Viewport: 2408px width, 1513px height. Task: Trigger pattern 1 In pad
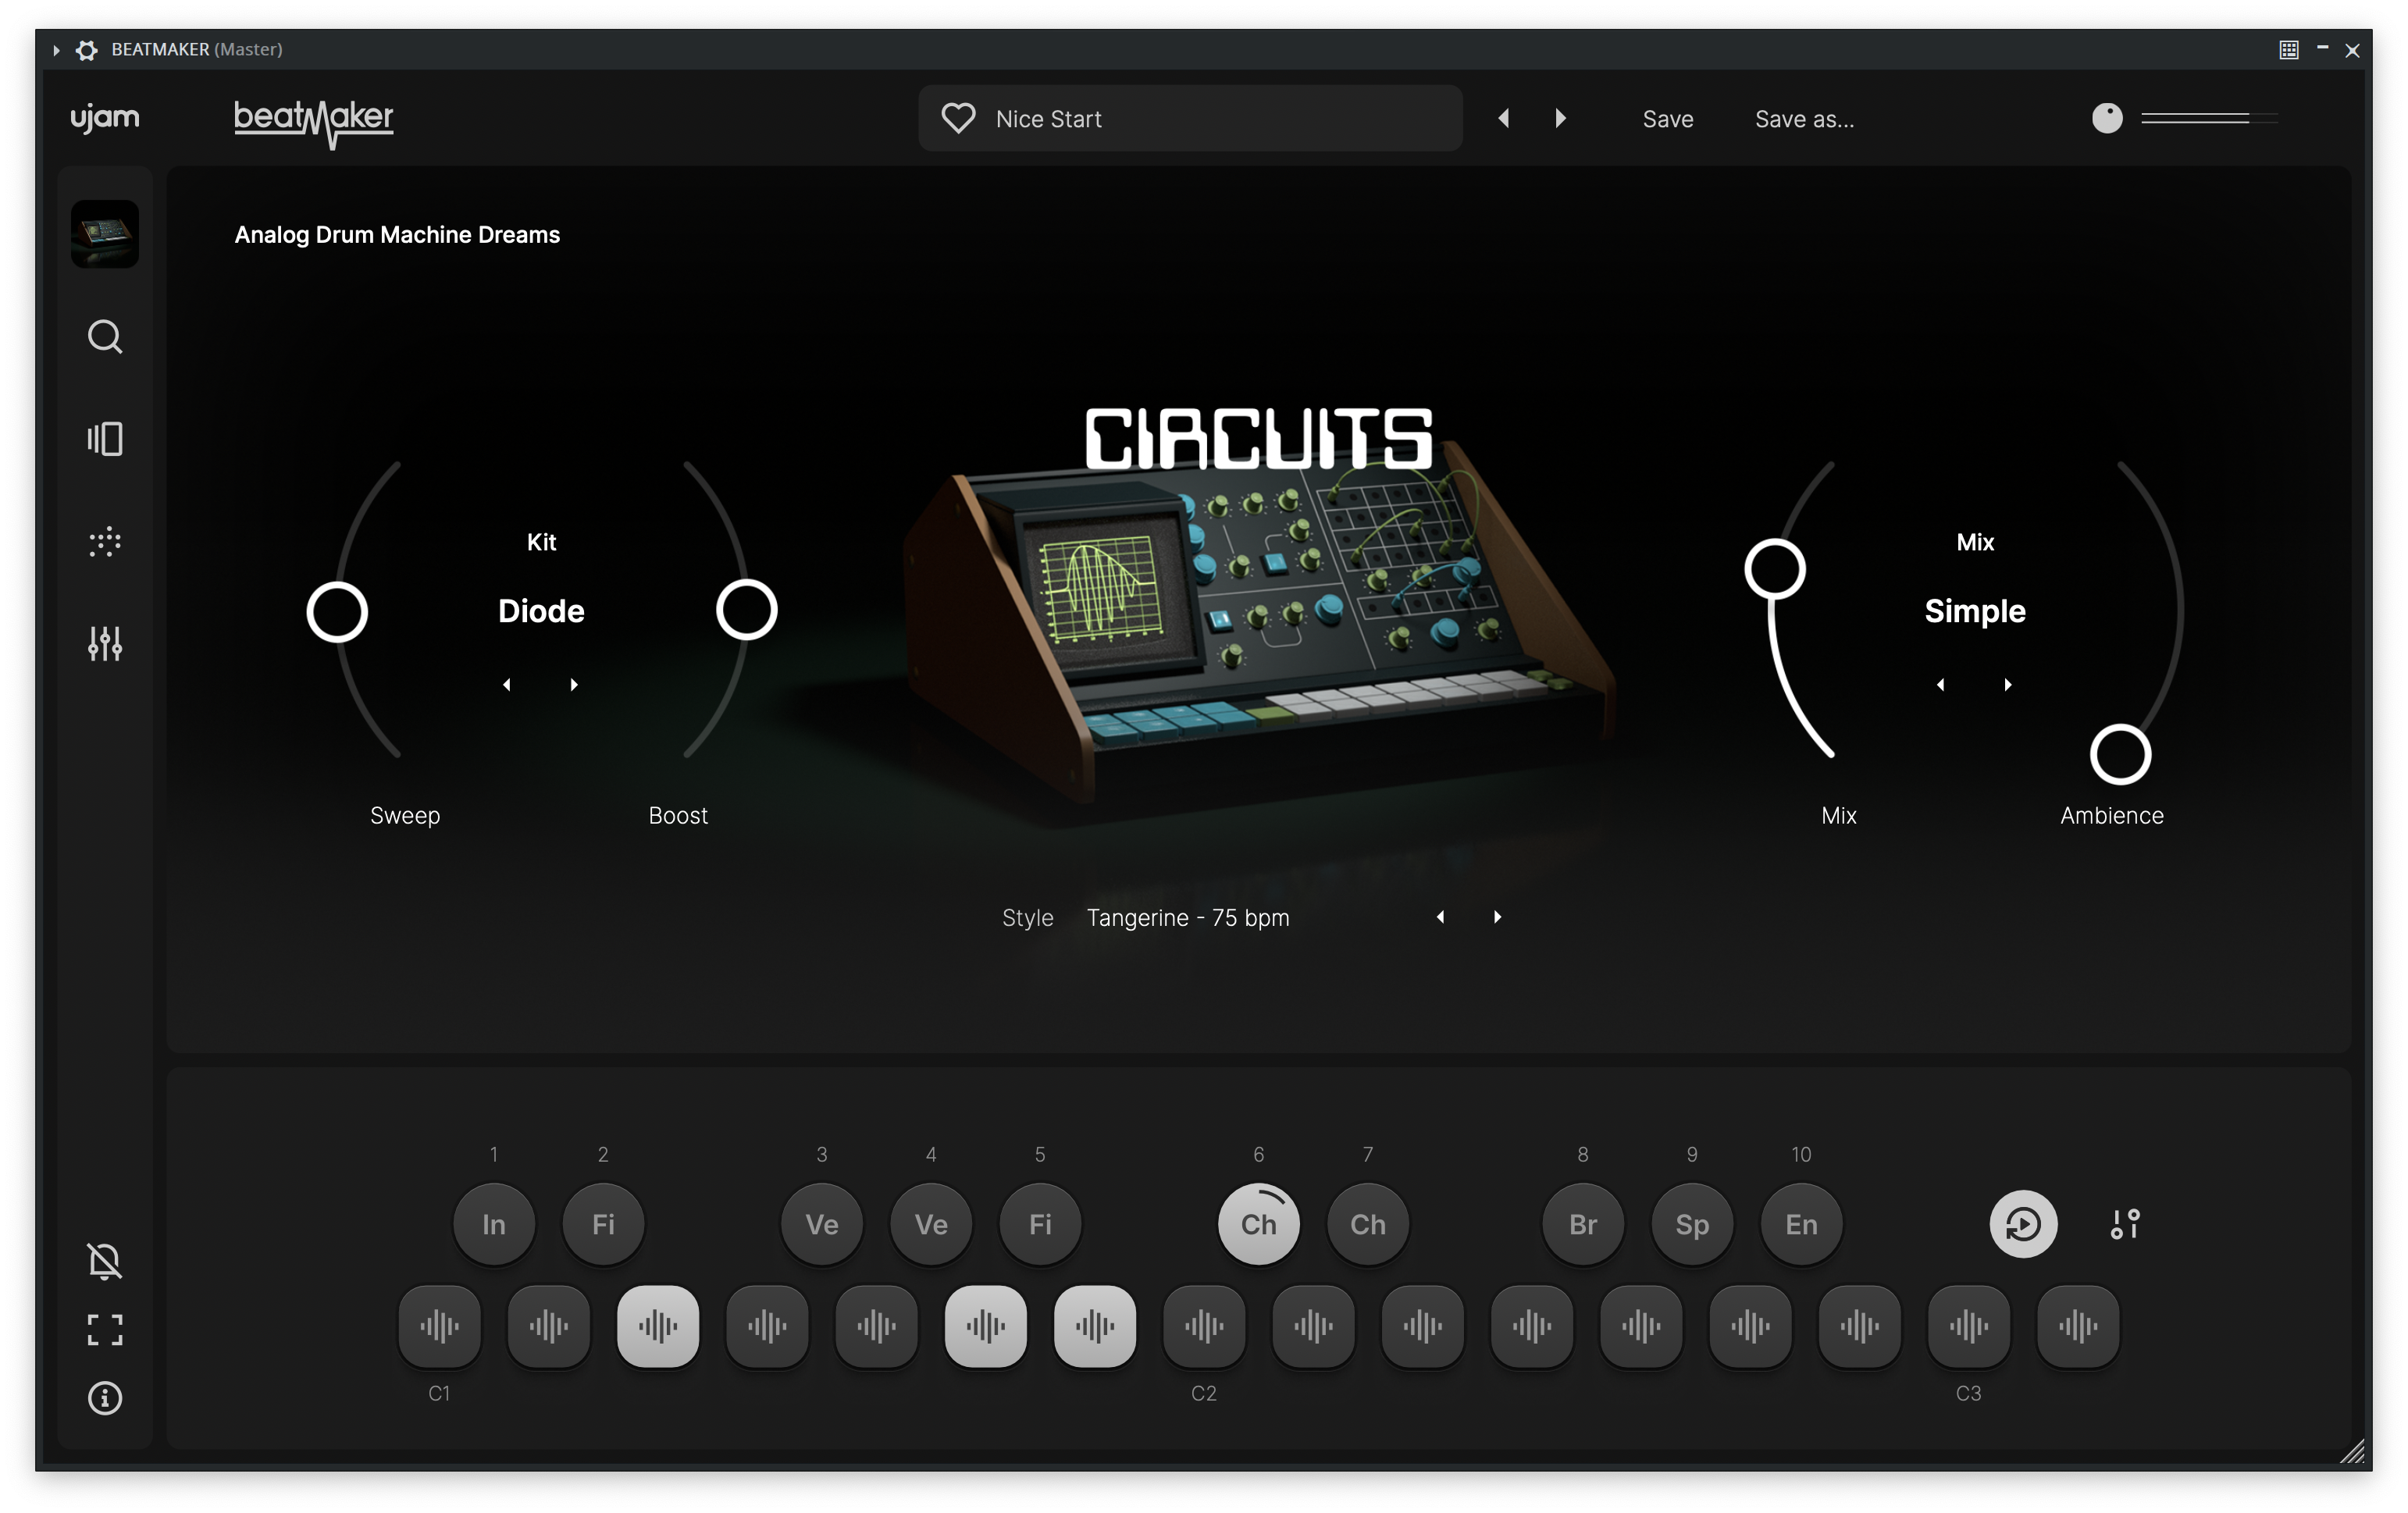point(494,1225)
